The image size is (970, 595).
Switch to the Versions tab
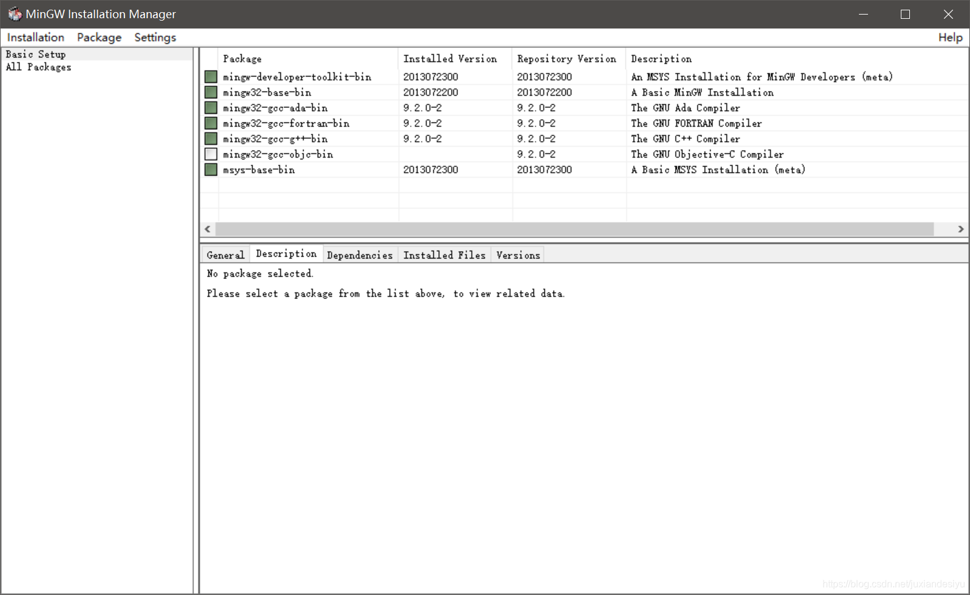[x=518, y=255]
